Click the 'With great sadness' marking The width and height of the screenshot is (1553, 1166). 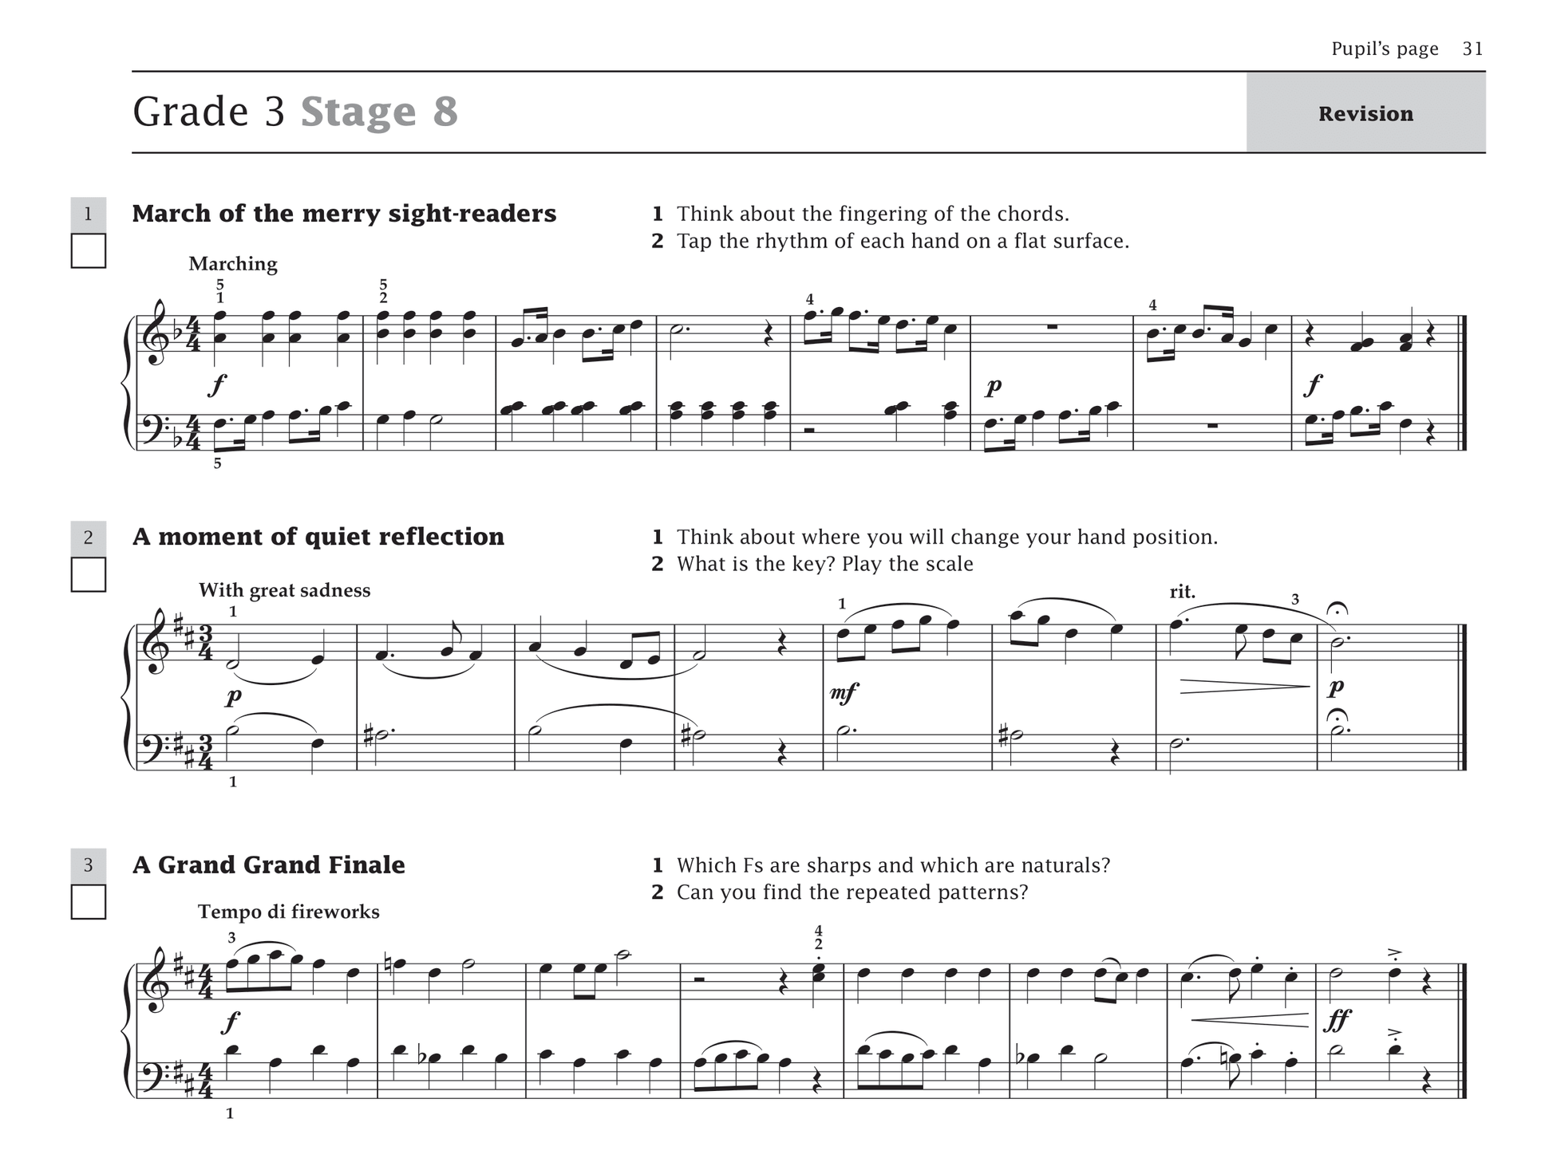[285, 590]
